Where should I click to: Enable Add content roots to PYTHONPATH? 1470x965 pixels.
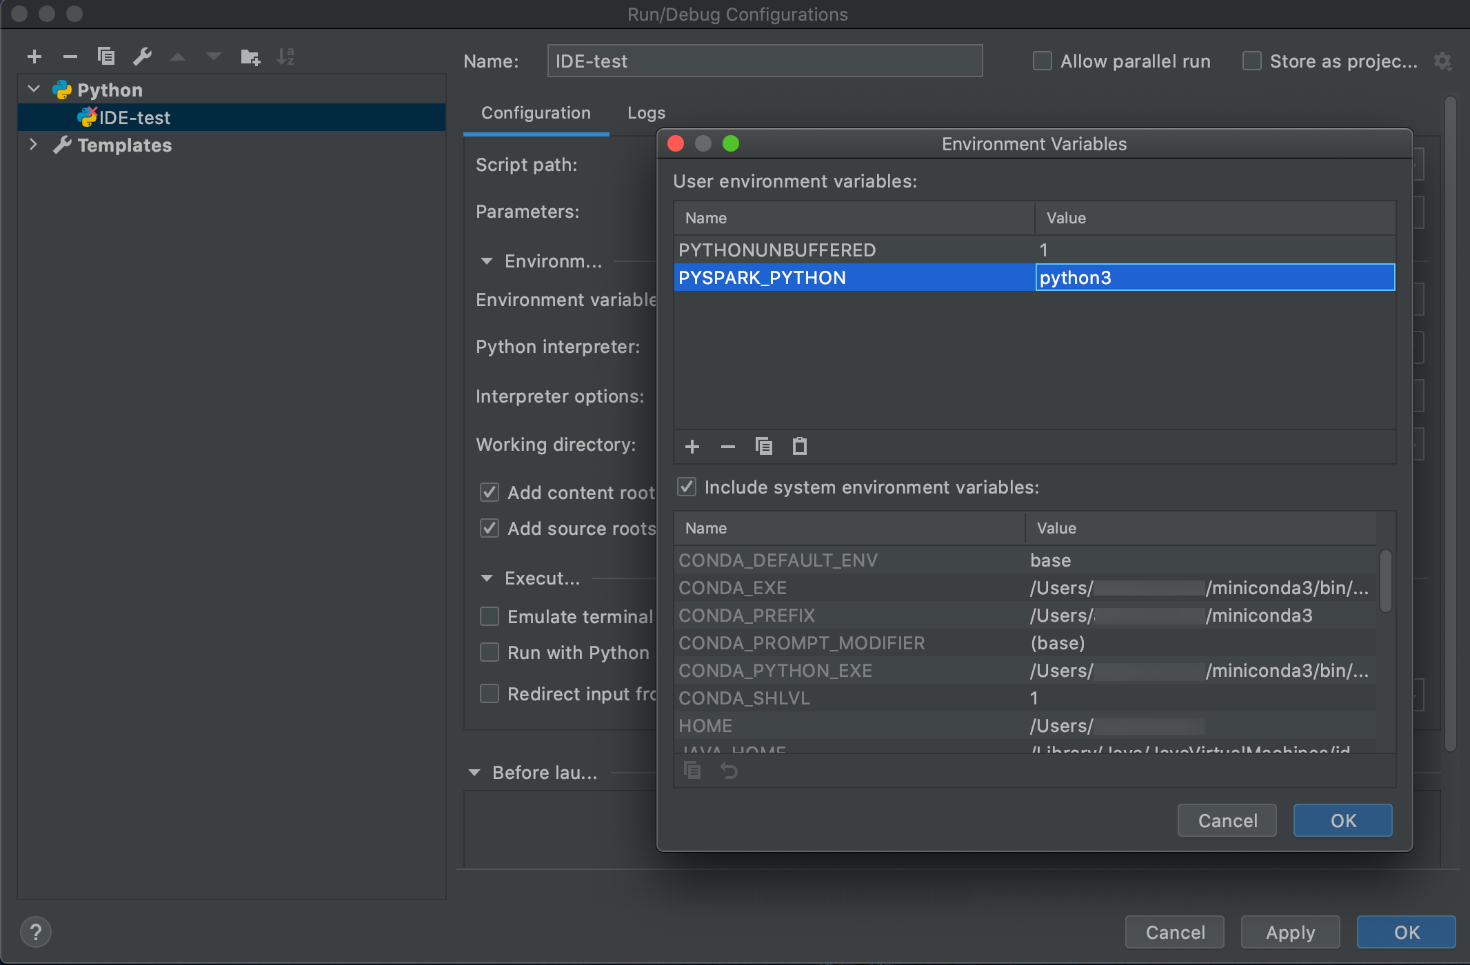point(489,491)
